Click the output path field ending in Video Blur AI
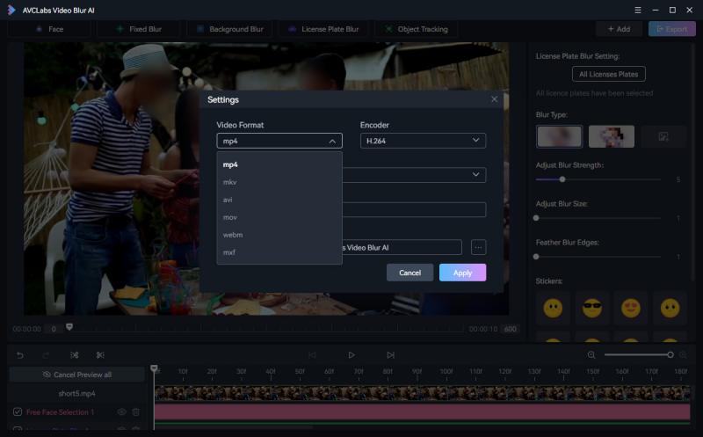The width and height of the screenshot is (703, 437). 402,247
